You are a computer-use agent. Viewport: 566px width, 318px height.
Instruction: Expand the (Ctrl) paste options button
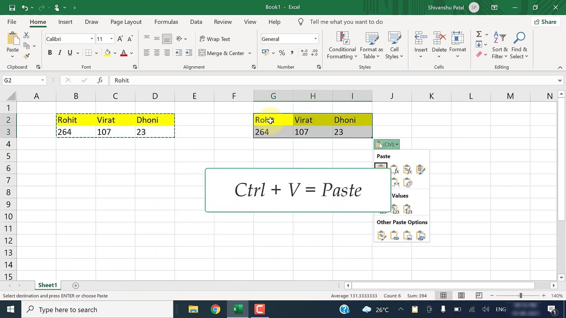(x=387, y=144)
